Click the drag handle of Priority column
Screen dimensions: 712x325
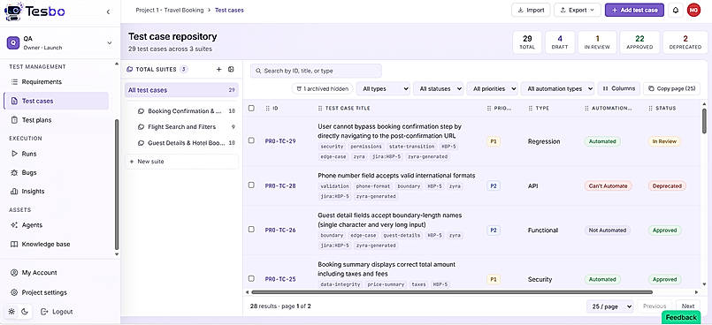click(488, 109)
